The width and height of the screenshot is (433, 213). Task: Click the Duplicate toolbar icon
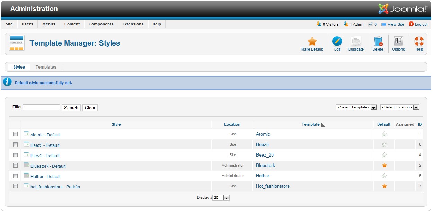click(x=356, y=42)
